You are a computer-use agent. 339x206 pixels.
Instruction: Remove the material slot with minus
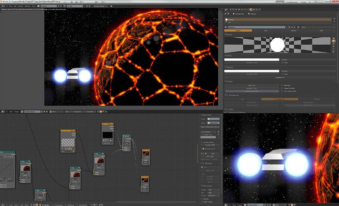(334, 22)
